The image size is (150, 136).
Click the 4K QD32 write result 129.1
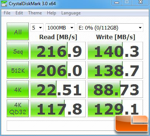pyautogui.click(x=115, y=108)
